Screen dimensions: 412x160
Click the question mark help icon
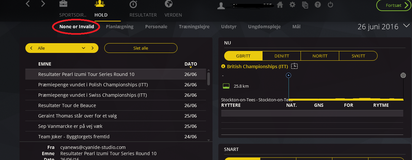(318, 5)
